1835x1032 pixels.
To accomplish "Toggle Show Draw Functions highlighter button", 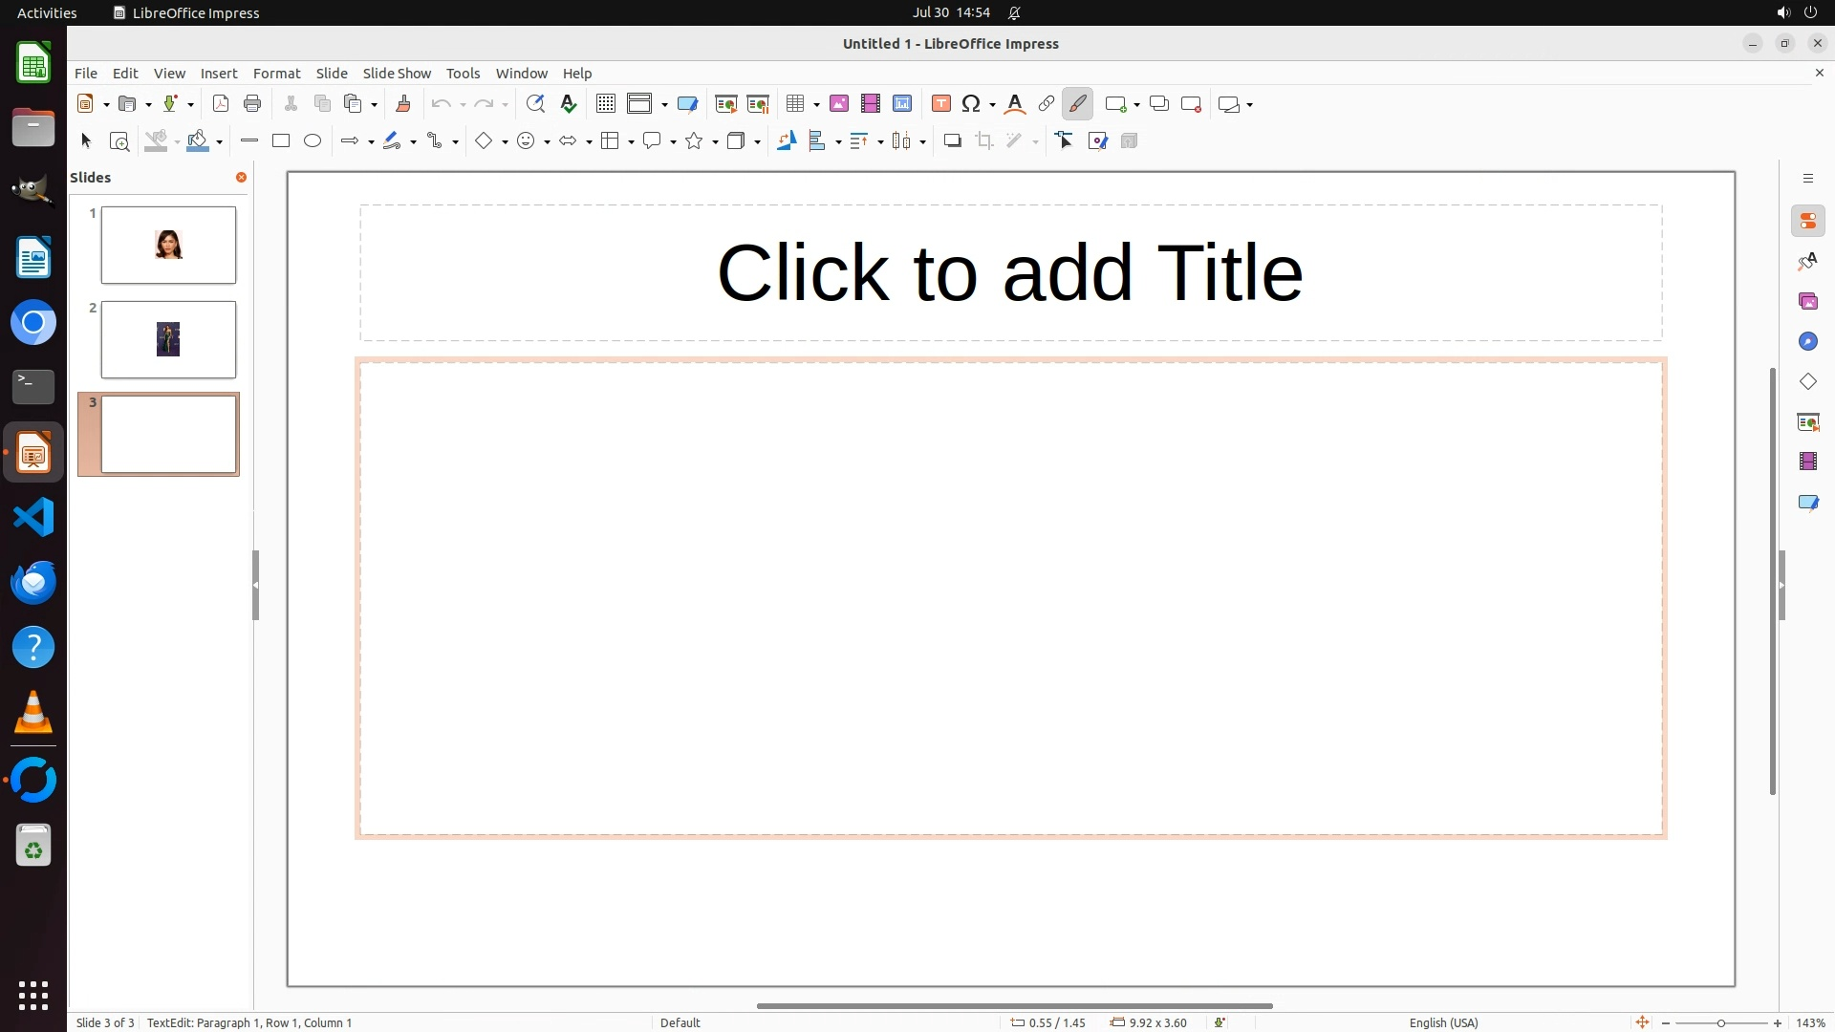I will point(1077,104).
